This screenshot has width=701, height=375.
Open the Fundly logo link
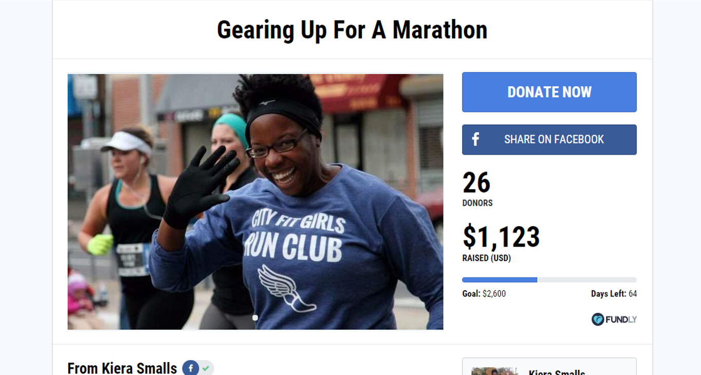click(x=614, y=320)
